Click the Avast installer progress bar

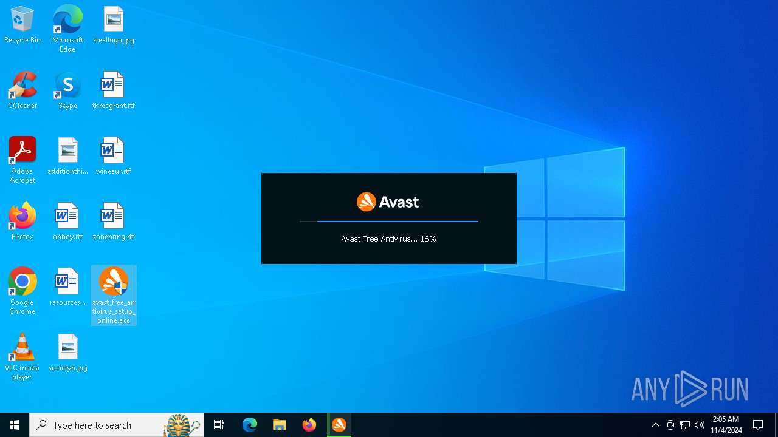pos(389,222)
